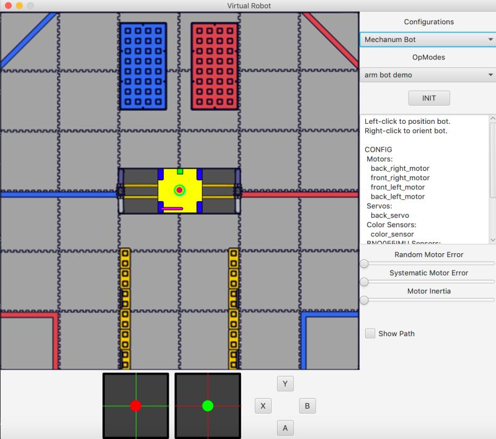
Task: Click the magenta servo arm on robot
Action: click(x=172, y=209)
